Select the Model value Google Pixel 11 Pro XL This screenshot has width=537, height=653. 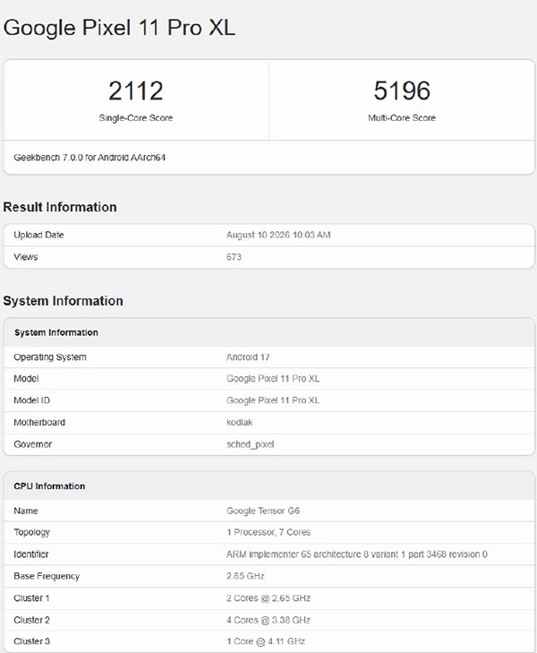(273, 379)
